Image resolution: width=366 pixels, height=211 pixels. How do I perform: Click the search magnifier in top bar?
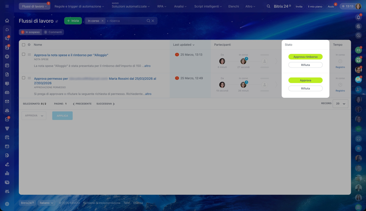(268, 6)
